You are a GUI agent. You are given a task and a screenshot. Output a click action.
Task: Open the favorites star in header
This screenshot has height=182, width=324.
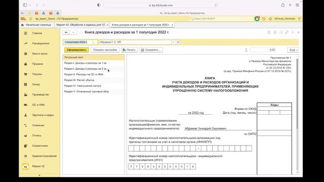pyautogui.click(x=270, y=19)
